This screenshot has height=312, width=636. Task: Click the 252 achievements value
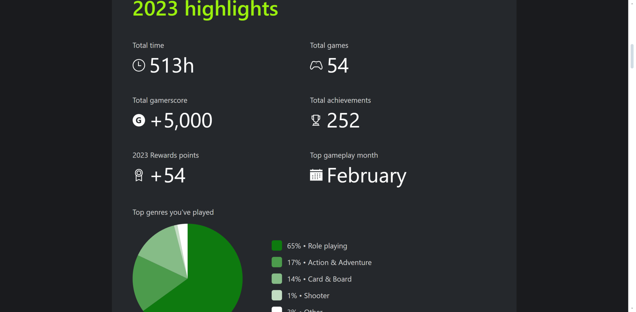[x=343, y=120]
